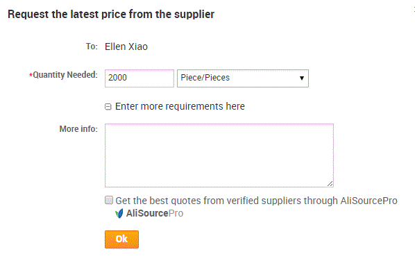Collapse the minus icon beside Enter more requirements
Viewport: 415px width, 261px height.
pyautogui.click(x=108, y=107)
